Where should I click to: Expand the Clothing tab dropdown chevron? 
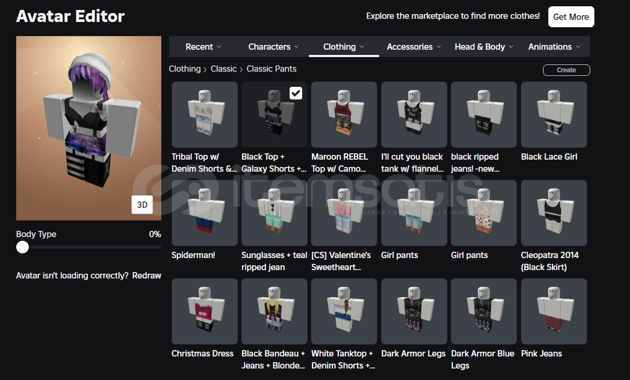click(x=361, y=47)
